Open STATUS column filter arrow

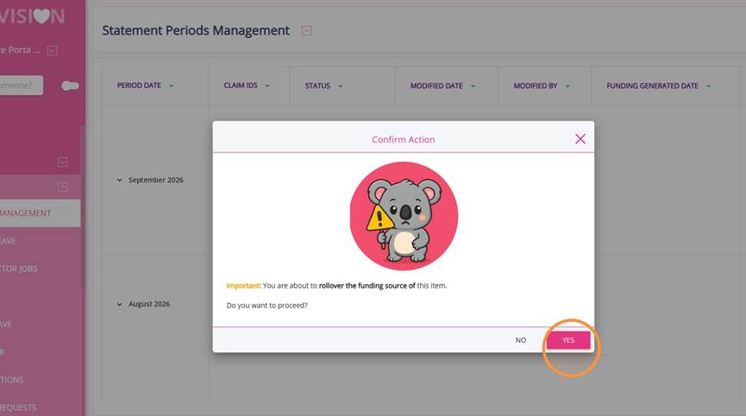click(340, 86)
